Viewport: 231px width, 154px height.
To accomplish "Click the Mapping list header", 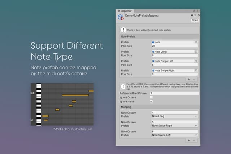I will [x=160, y=107].
